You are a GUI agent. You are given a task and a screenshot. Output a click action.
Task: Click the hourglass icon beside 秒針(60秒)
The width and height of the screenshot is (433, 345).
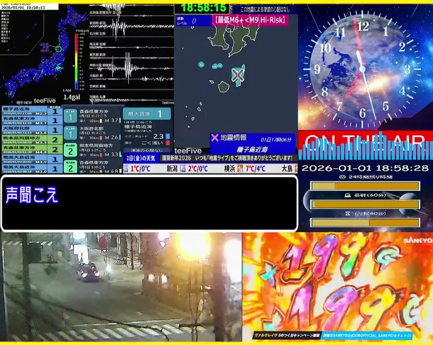click(x=348, y=213)
